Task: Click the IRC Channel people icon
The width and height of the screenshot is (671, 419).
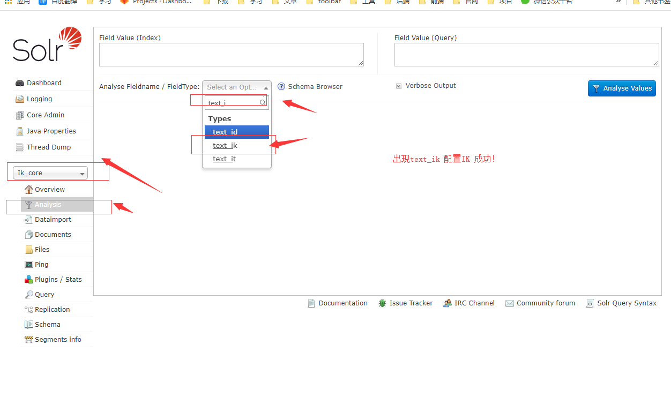Action: click(x=448, y=303)
